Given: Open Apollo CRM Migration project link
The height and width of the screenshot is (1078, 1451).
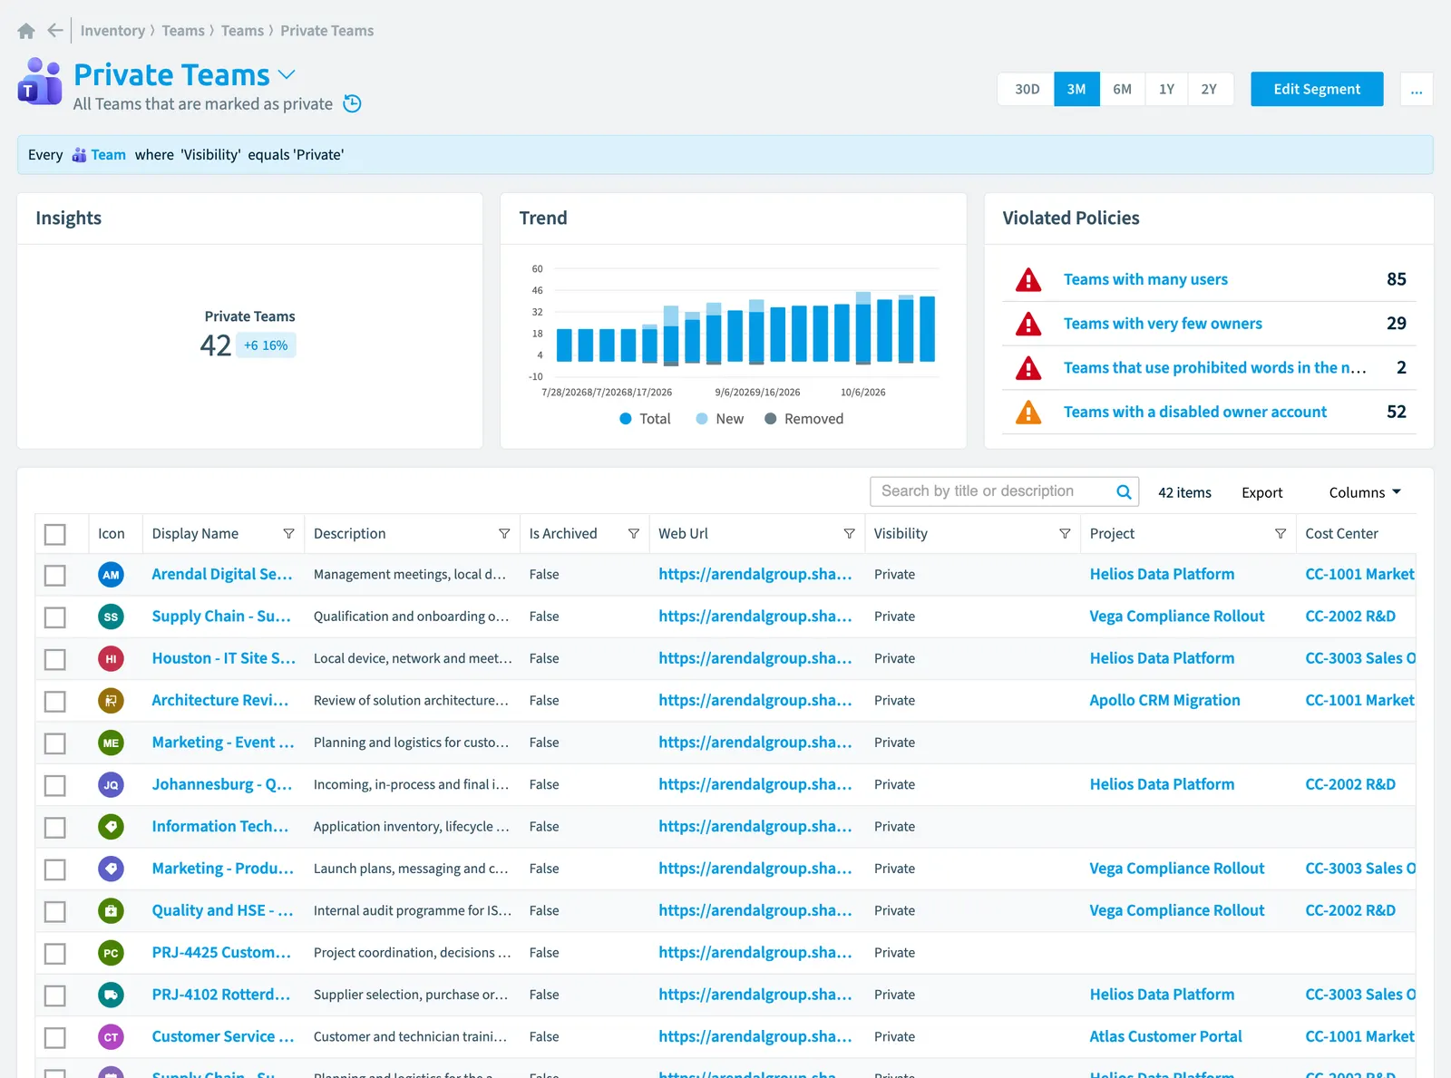Looking at the screenshot, I should (1164, 701).
